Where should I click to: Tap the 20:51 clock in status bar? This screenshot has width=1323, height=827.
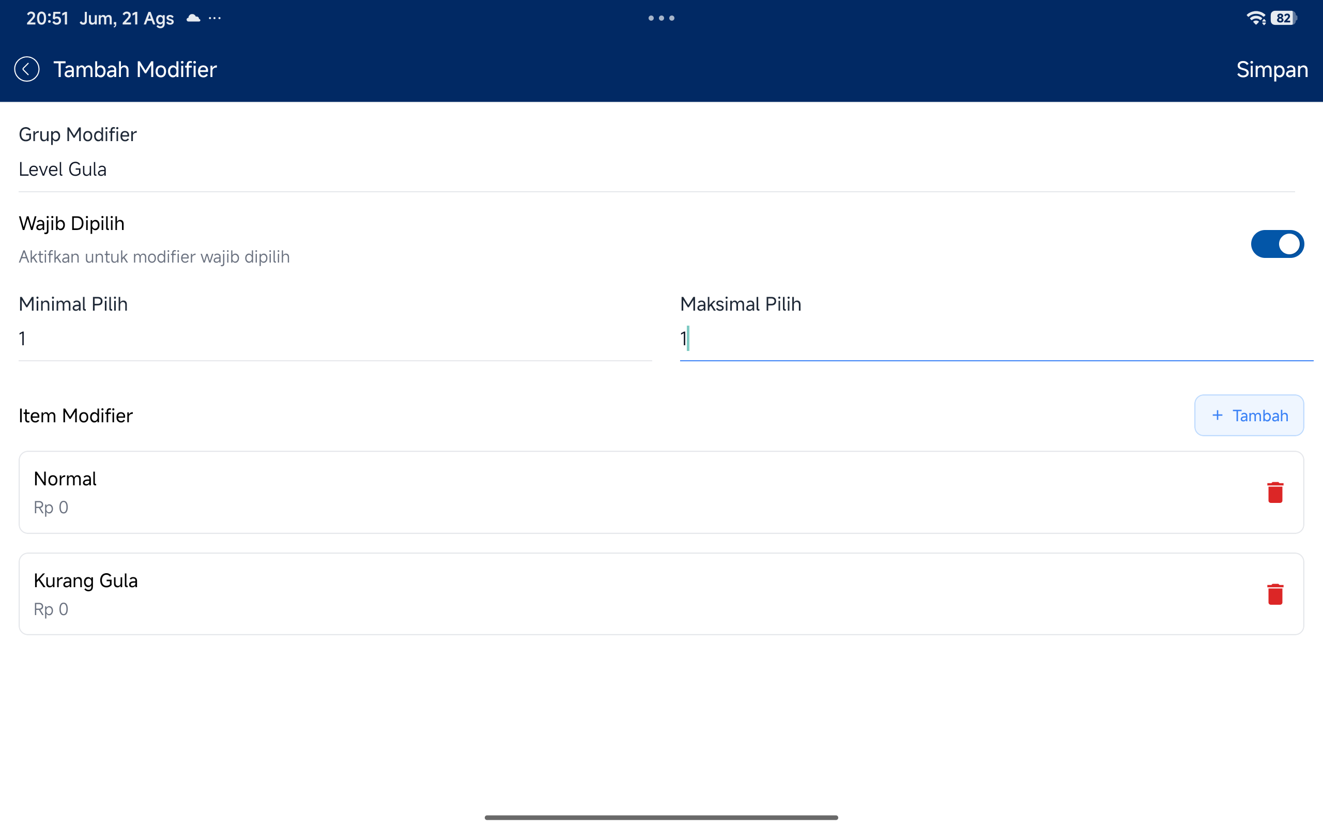coord(48,18)
